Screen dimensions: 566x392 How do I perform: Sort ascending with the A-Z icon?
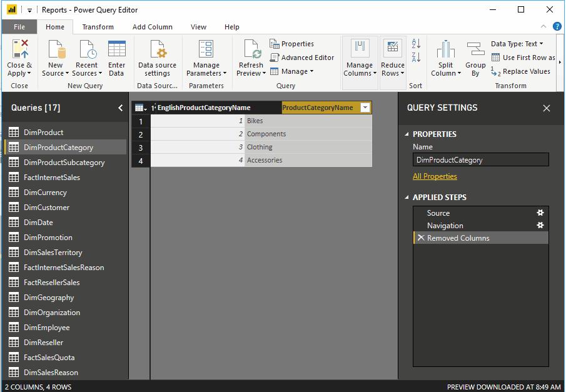[x=416, y=44]
